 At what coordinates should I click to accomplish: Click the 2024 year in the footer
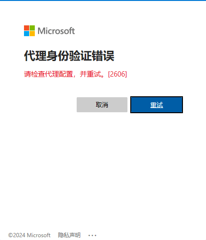pos(19,235)
